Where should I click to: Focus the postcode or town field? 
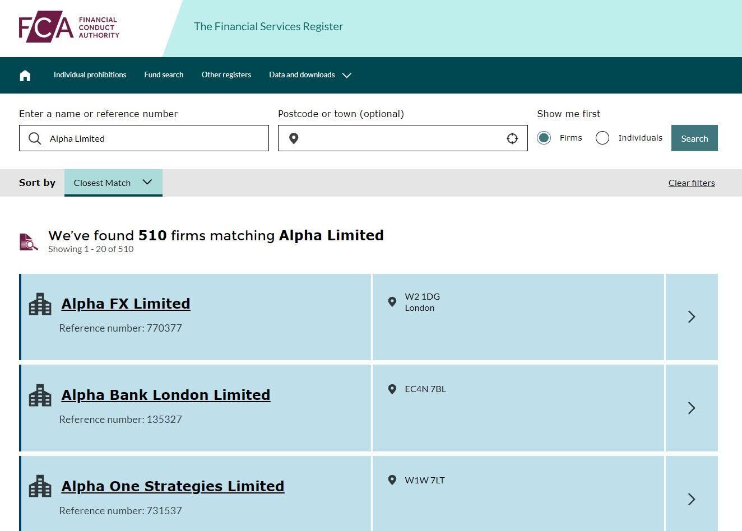tap(403, 138)
